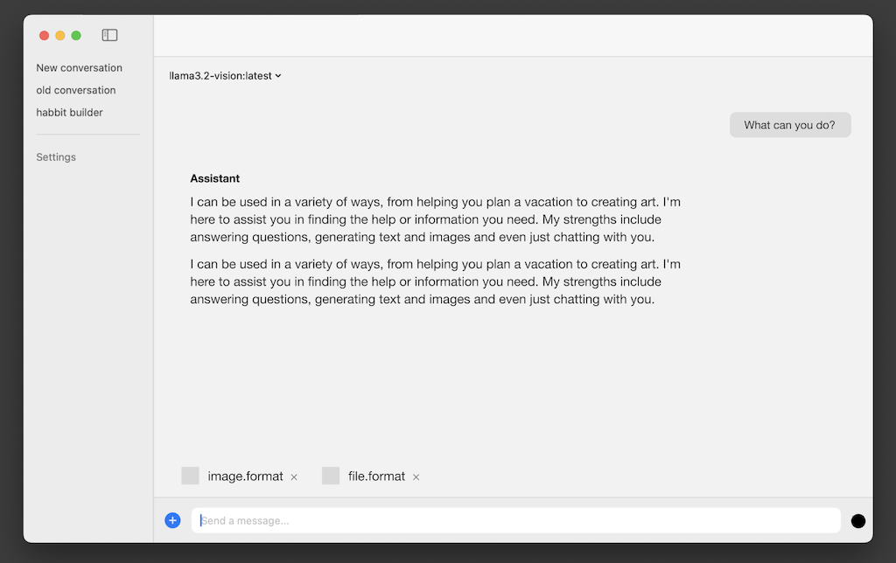Click the first assistant reply paragraph
The image size is (896, 563).
[x=435, y=219]
